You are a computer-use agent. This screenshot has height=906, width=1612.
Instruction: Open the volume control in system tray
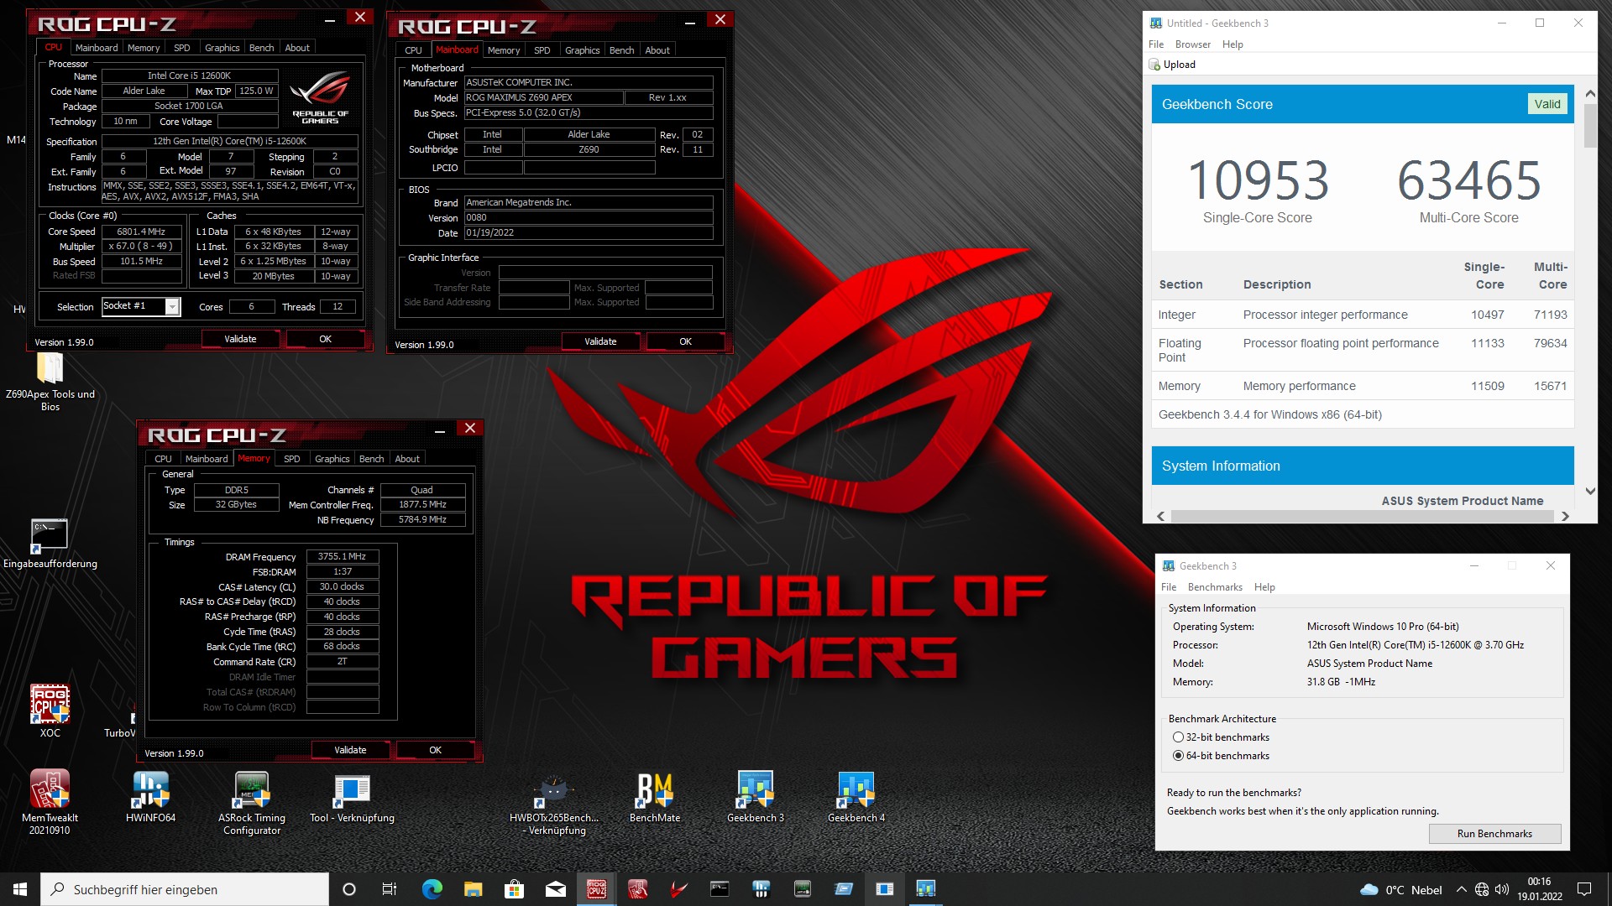click(x=1502, y=889)
